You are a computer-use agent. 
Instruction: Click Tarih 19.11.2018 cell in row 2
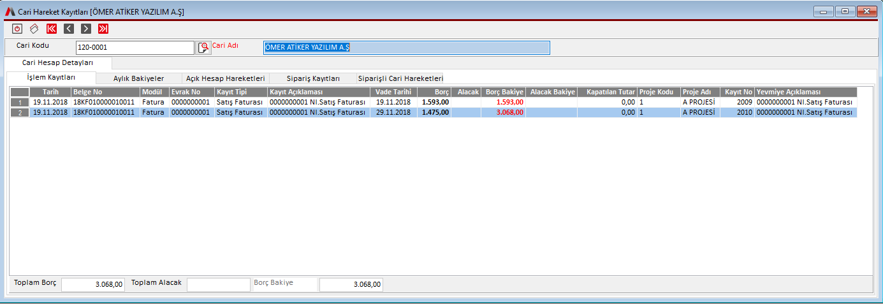pos(50,112)
